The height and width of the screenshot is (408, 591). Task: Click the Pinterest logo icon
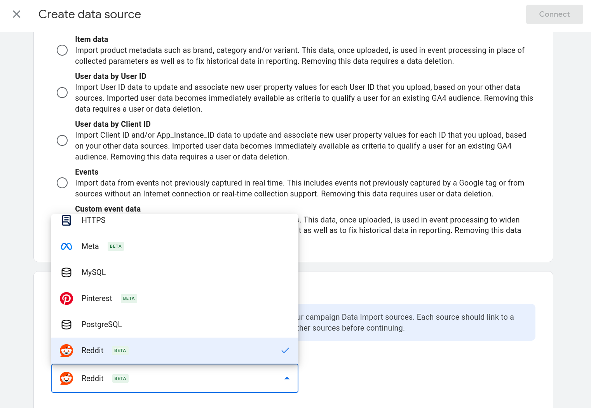[x=66, y=299]
